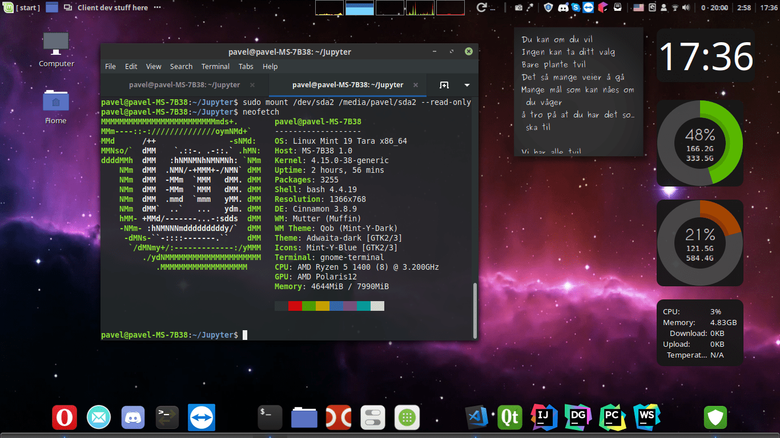The image size is (780, 438).
Task: Open the terminal File menu
Action: [110, 67]
